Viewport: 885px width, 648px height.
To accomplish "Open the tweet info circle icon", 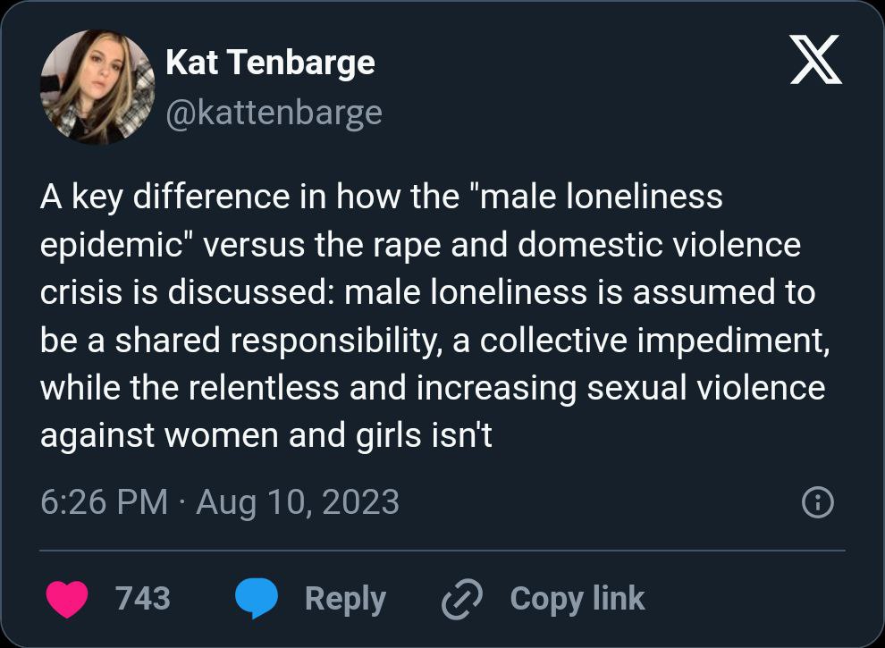I will 818,503.
